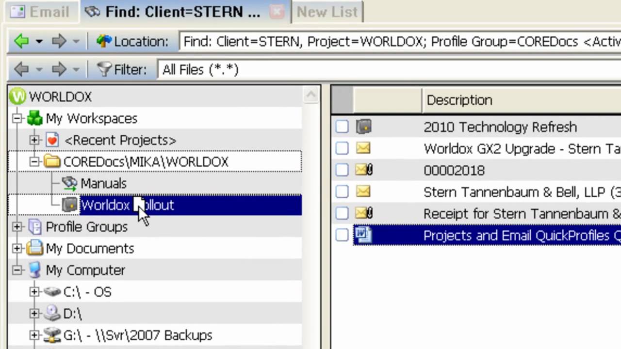621x349 pixels.
Task: Click the G:\ network drive icon
Action: tap(52, 335)
